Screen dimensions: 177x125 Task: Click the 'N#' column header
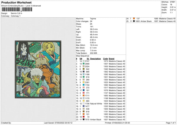pyautogui.click(x=81, y=59)
